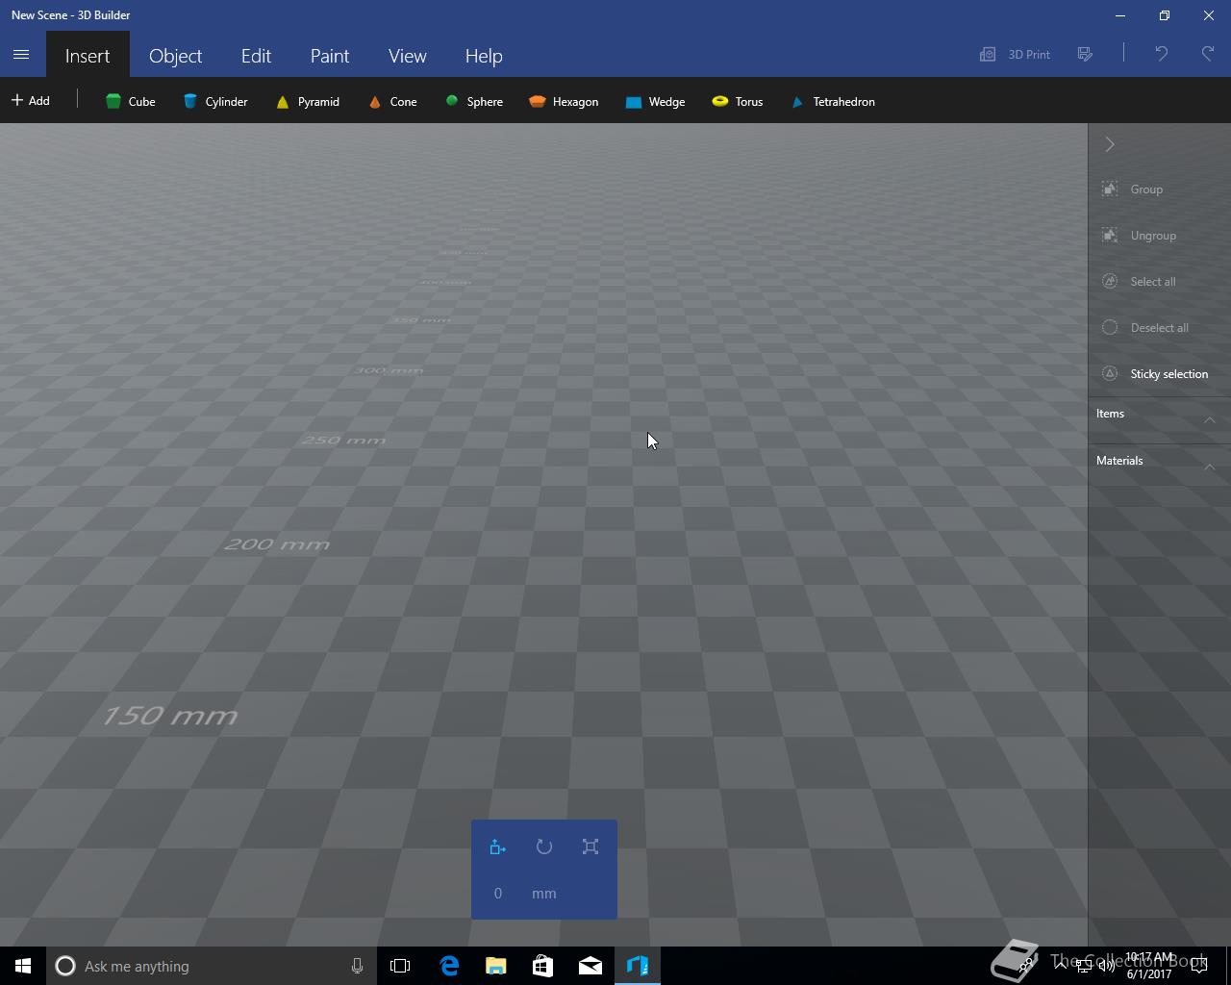Click the Add button
This screenshot has width=1231, height=985.
(31, 100)
